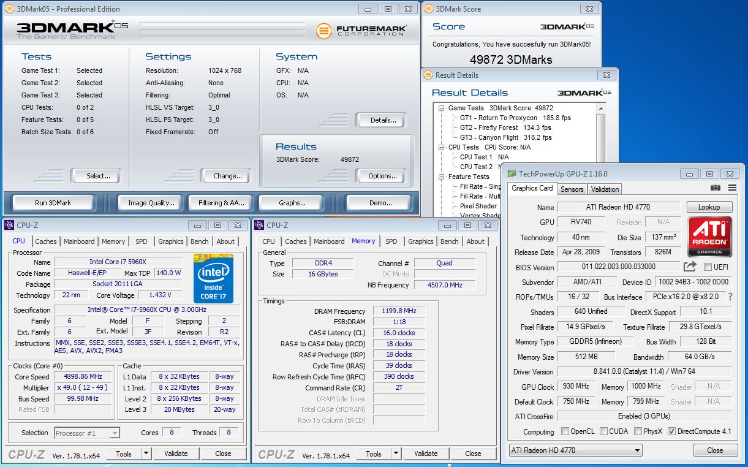Open the Caches tab in the CPU-Z CPU window

tap(46, 241)
